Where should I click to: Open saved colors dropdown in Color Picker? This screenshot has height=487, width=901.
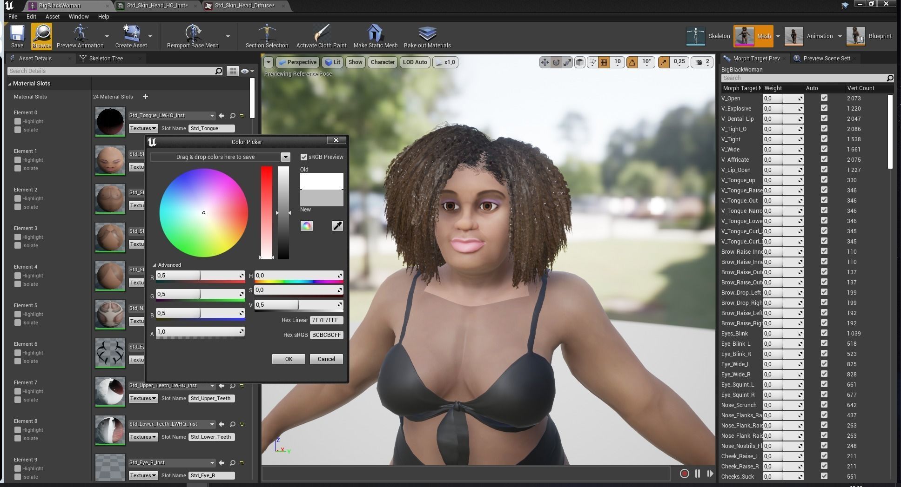(x=286, y=157)
